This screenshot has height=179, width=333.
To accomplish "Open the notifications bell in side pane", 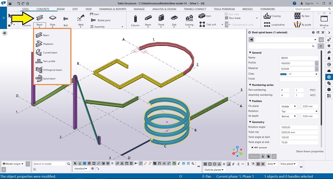I will [x=329, y=58].
